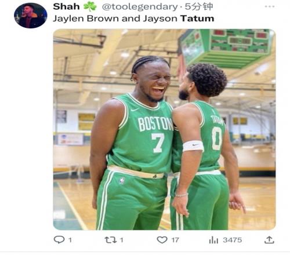The height and width of the screenshot is (255, 290).
Task: Click the green scoreboard in the photo
Action: click(227, 48)
